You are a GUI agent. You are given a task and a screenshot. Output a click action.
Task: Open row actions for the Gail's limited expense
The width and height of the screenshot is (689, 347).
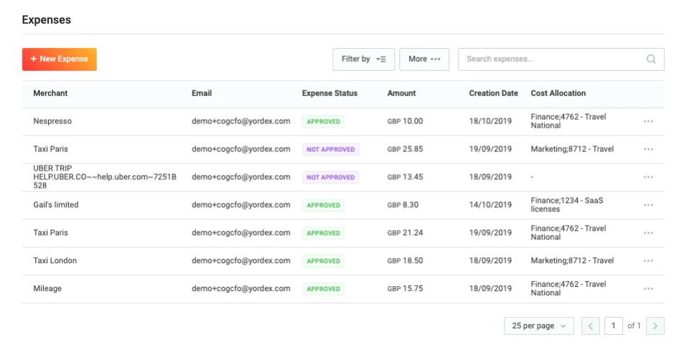tap(648, 205)
